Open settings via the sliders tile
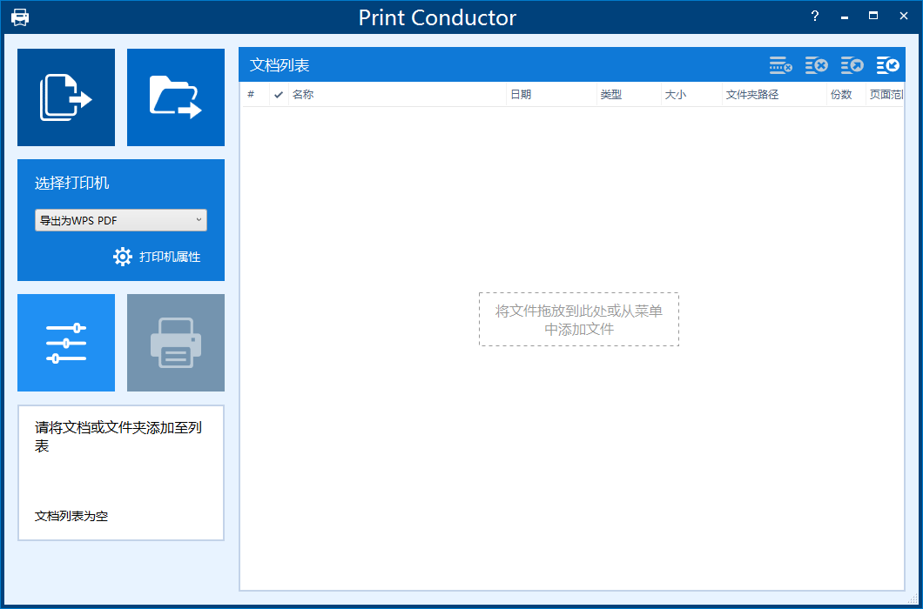Screen dimensions: 923x609 [66, 343]
